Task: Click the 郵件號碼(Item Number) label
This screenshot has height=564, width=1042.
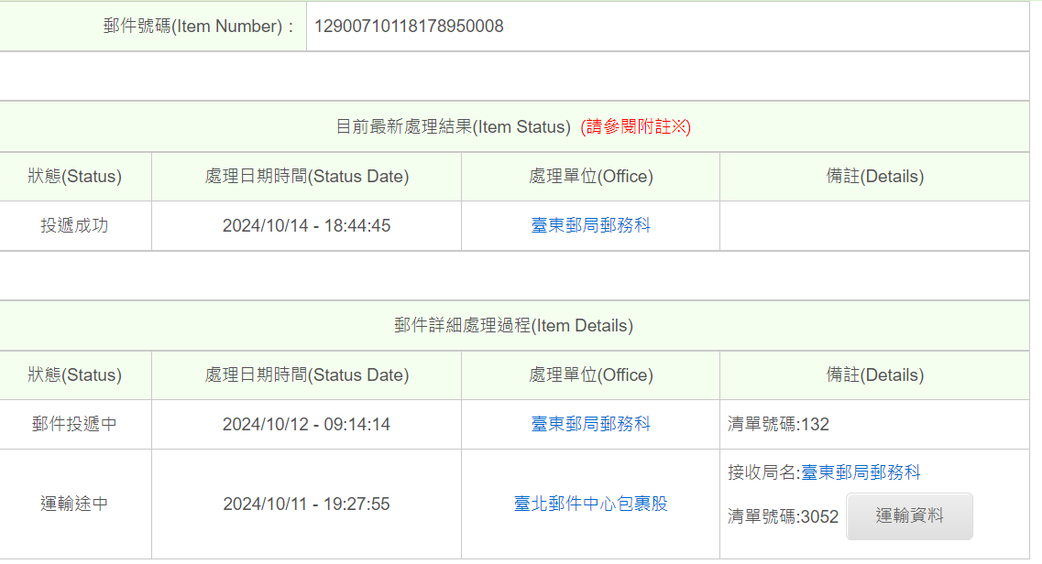Action: click(x=197, y=27)
